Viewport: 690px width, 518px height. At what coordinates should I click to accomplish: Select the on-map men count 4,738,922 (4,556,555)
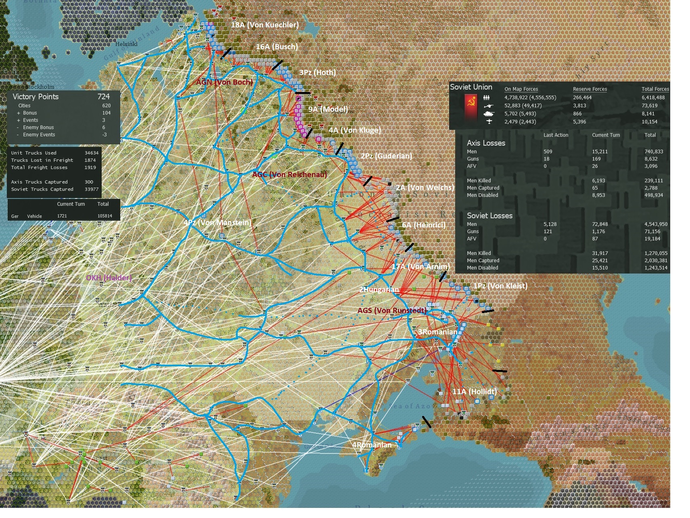click(x=530, y=98)
